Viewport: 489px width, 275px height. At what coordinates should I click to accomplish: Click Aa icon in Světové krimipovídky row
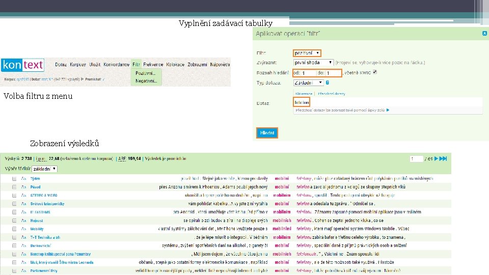(x=24, y=204)
